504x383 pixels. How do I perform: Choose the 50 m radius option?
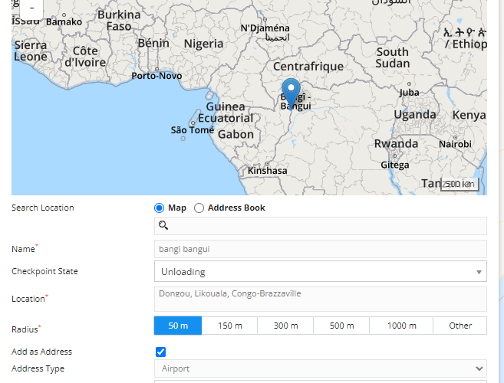(178, 326)
